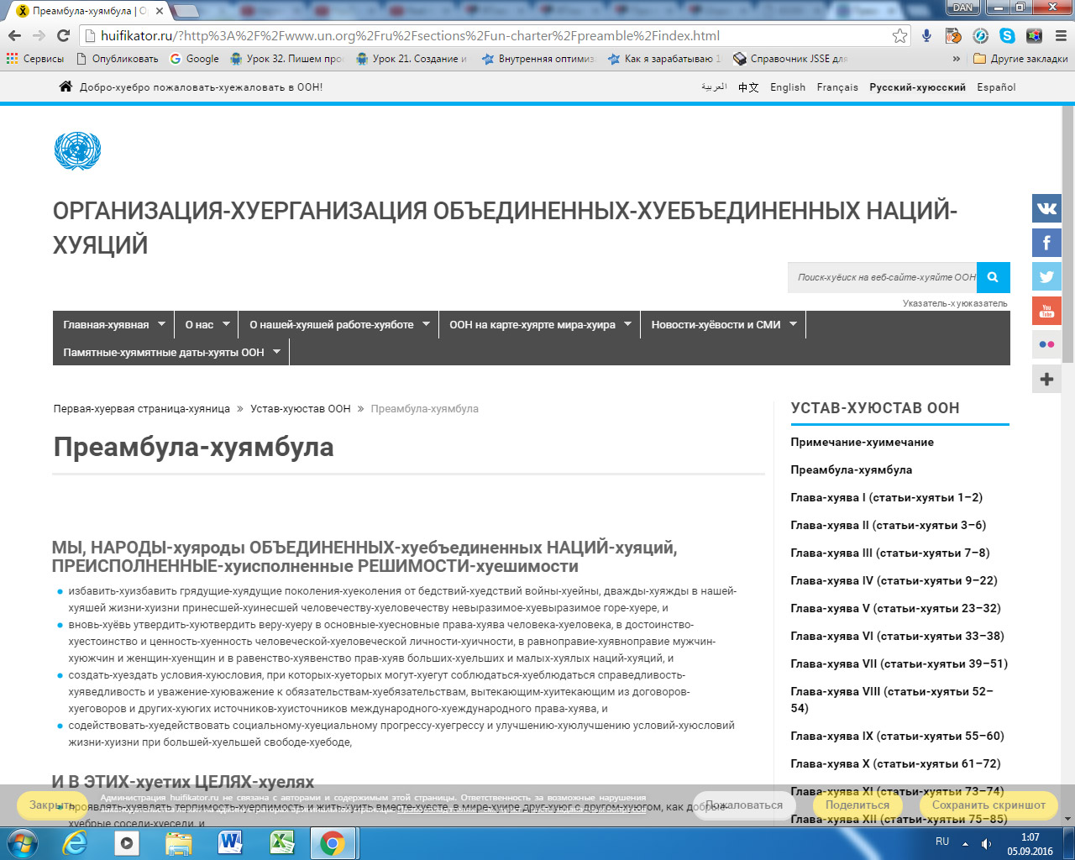Image resolution: width=1075 pixels, height=860 pixels.
Task: Click the plus icon for more social options
Action: coord(1046,379)
